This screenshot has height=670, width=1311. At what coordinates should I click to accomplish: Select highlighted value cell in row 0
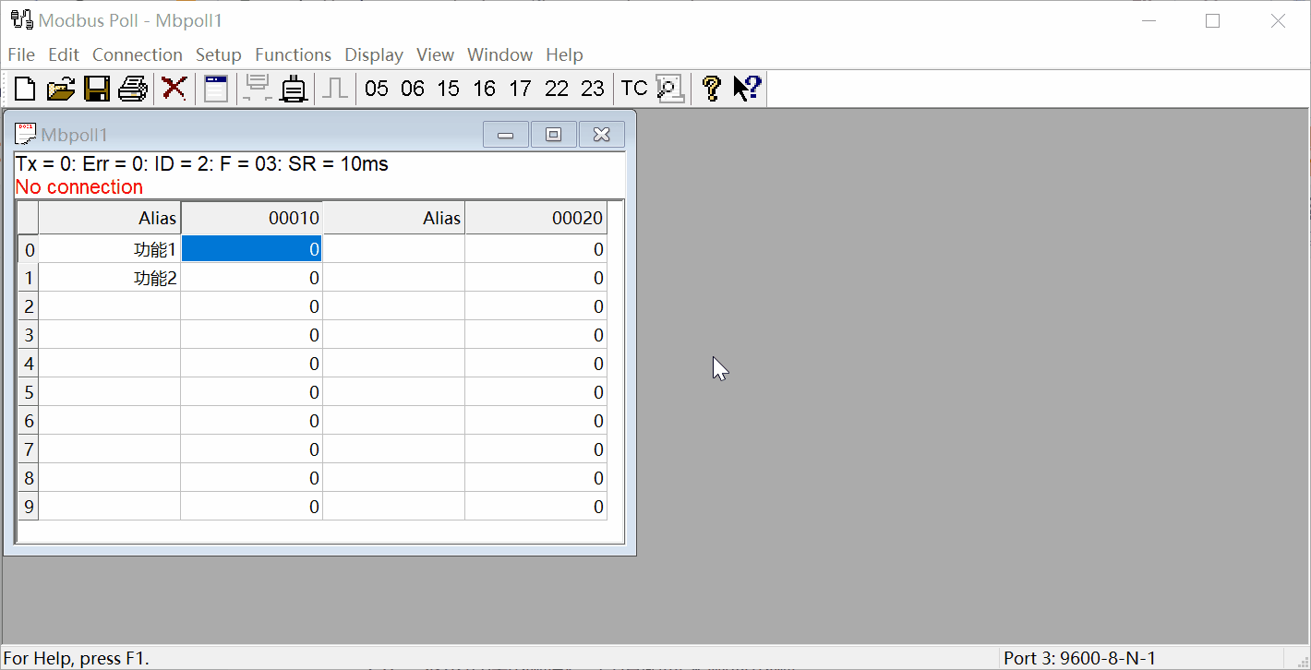252,249
